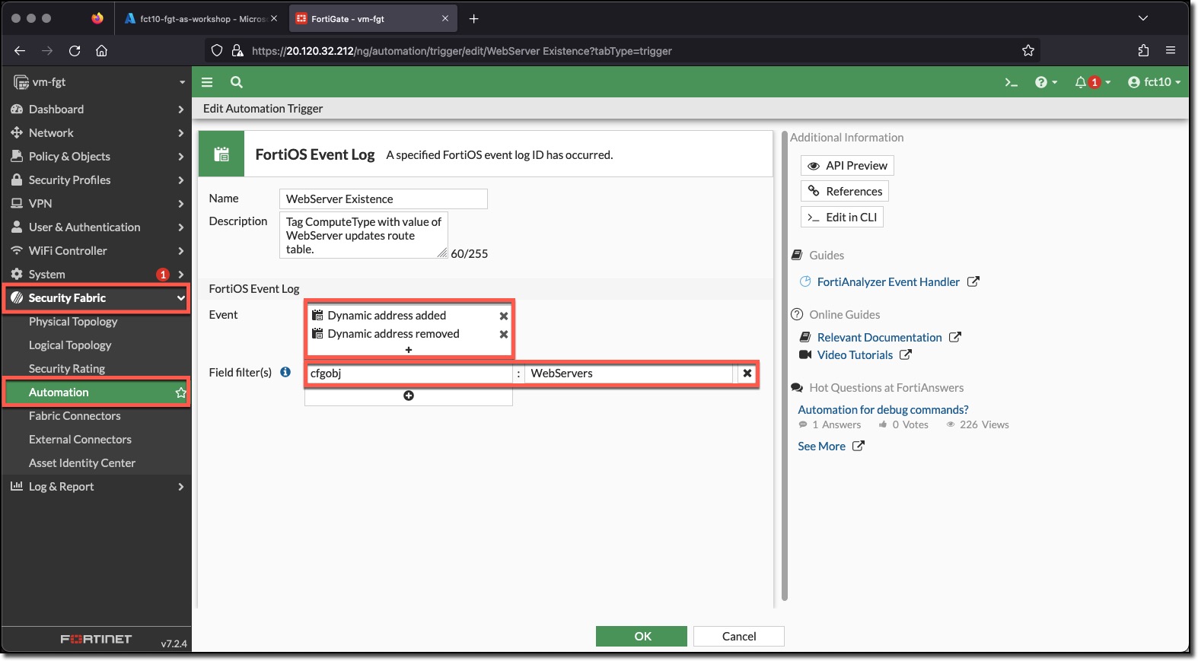Add a new field filter row
The width and height of the screenshot is (1198, 661).
(409, 396)
